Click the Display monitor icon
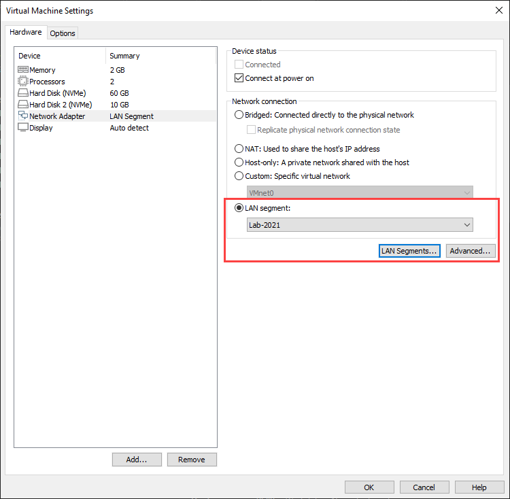The image size is (510, 499). point(22,127)
